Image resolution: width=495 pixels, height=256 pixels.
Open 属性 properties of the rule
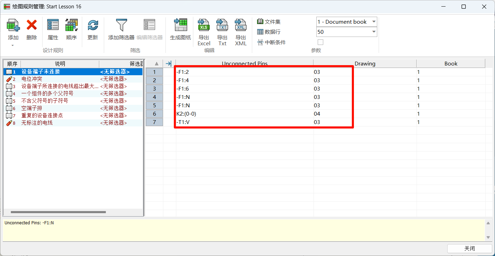(x=53, y=25)
